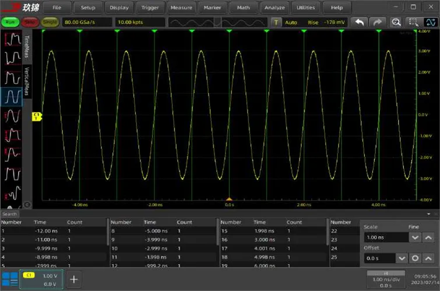This screenshot has height=291, width=440.
Task: Activate the dashed-rectangle region select tool
Action: 413,22
